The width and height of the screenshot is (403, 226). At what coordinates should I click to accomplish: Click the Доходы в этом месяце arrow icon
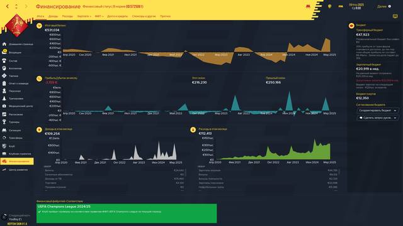(39, 130)
